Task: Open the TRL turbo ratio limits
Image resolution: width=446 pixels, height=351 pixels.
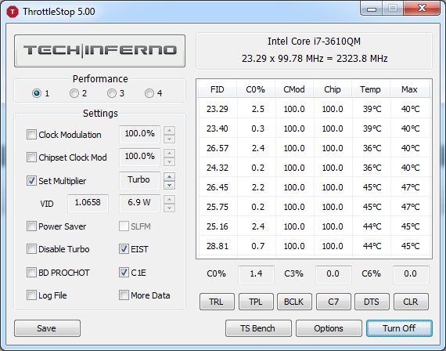Action: (x=217, y=302)
